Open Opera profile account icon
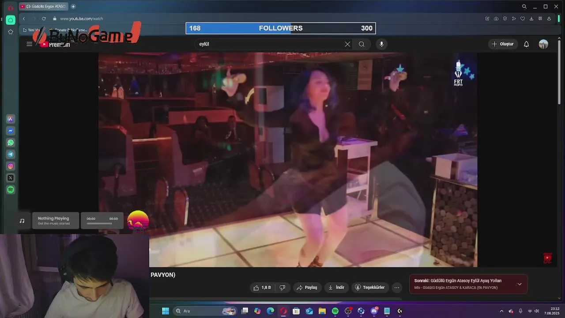The width and height of the screenshot is (565, 318). (x=549, y=19)
